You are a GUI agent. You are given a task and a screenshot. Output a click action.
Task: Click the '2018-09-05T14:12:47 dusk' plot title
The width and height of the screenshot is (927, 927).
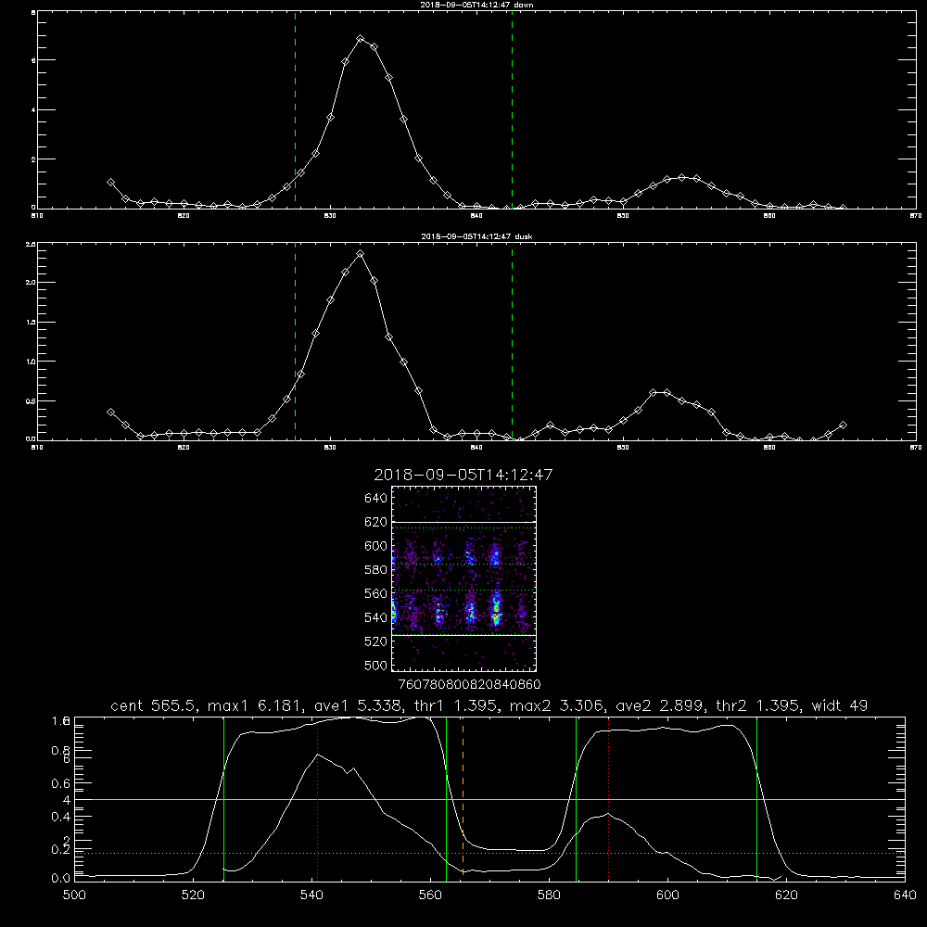(x=476, y=236)
